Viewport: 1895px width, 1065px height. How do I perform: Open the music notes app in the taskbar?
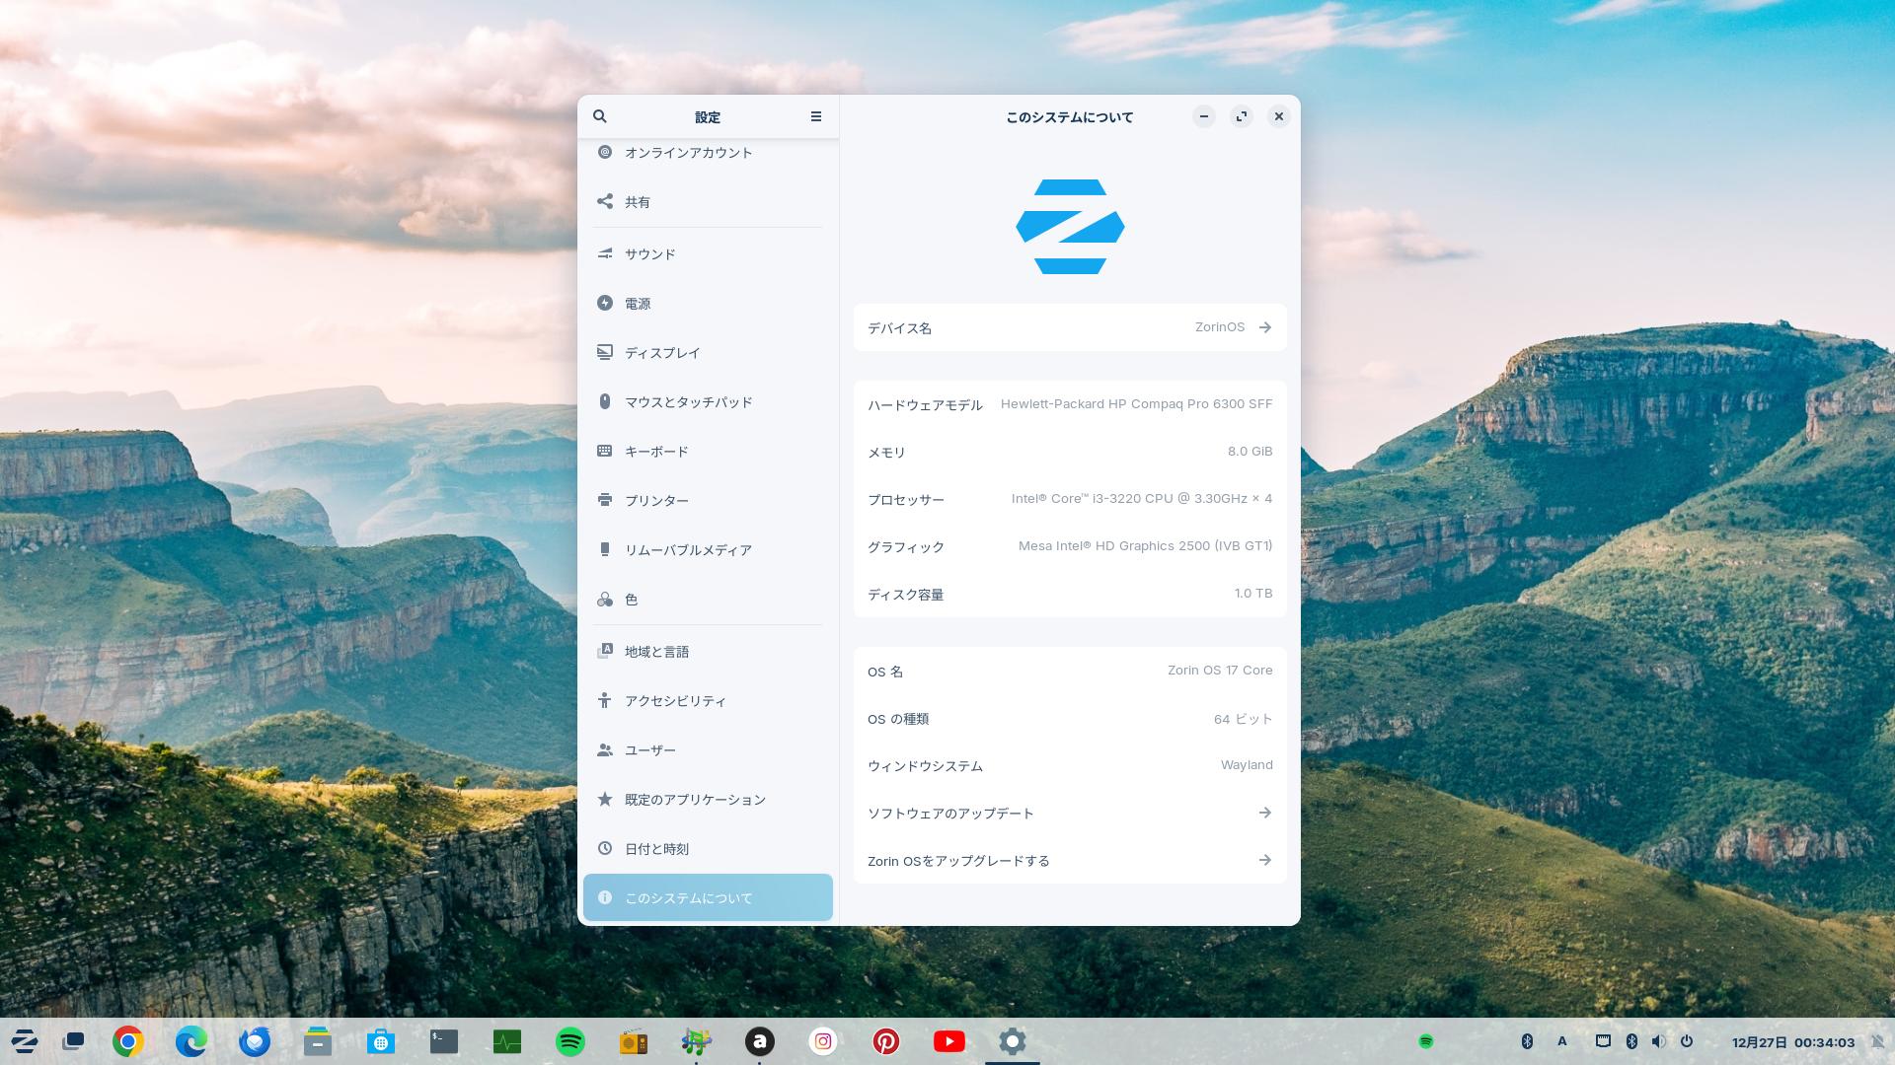(697, 1041)
